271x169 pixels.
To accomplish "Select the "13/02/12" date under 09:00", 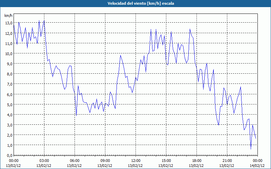I will [105, 166].
